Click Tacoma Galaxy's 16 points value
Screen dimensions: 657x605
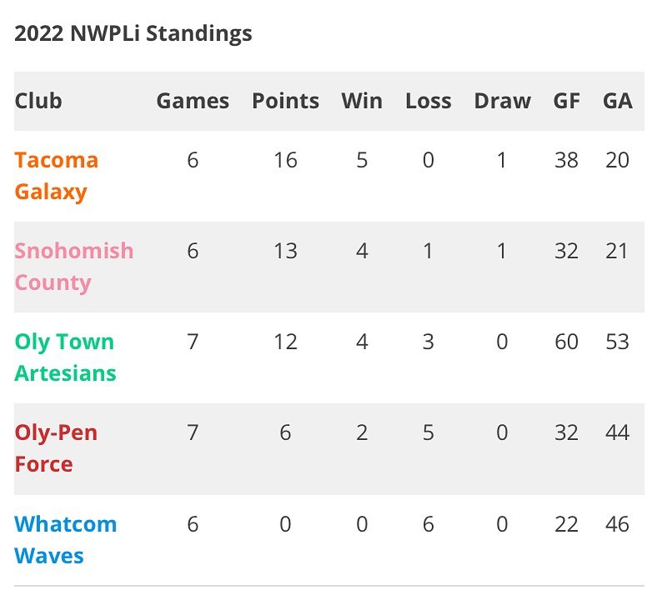[x=286, y=160]
